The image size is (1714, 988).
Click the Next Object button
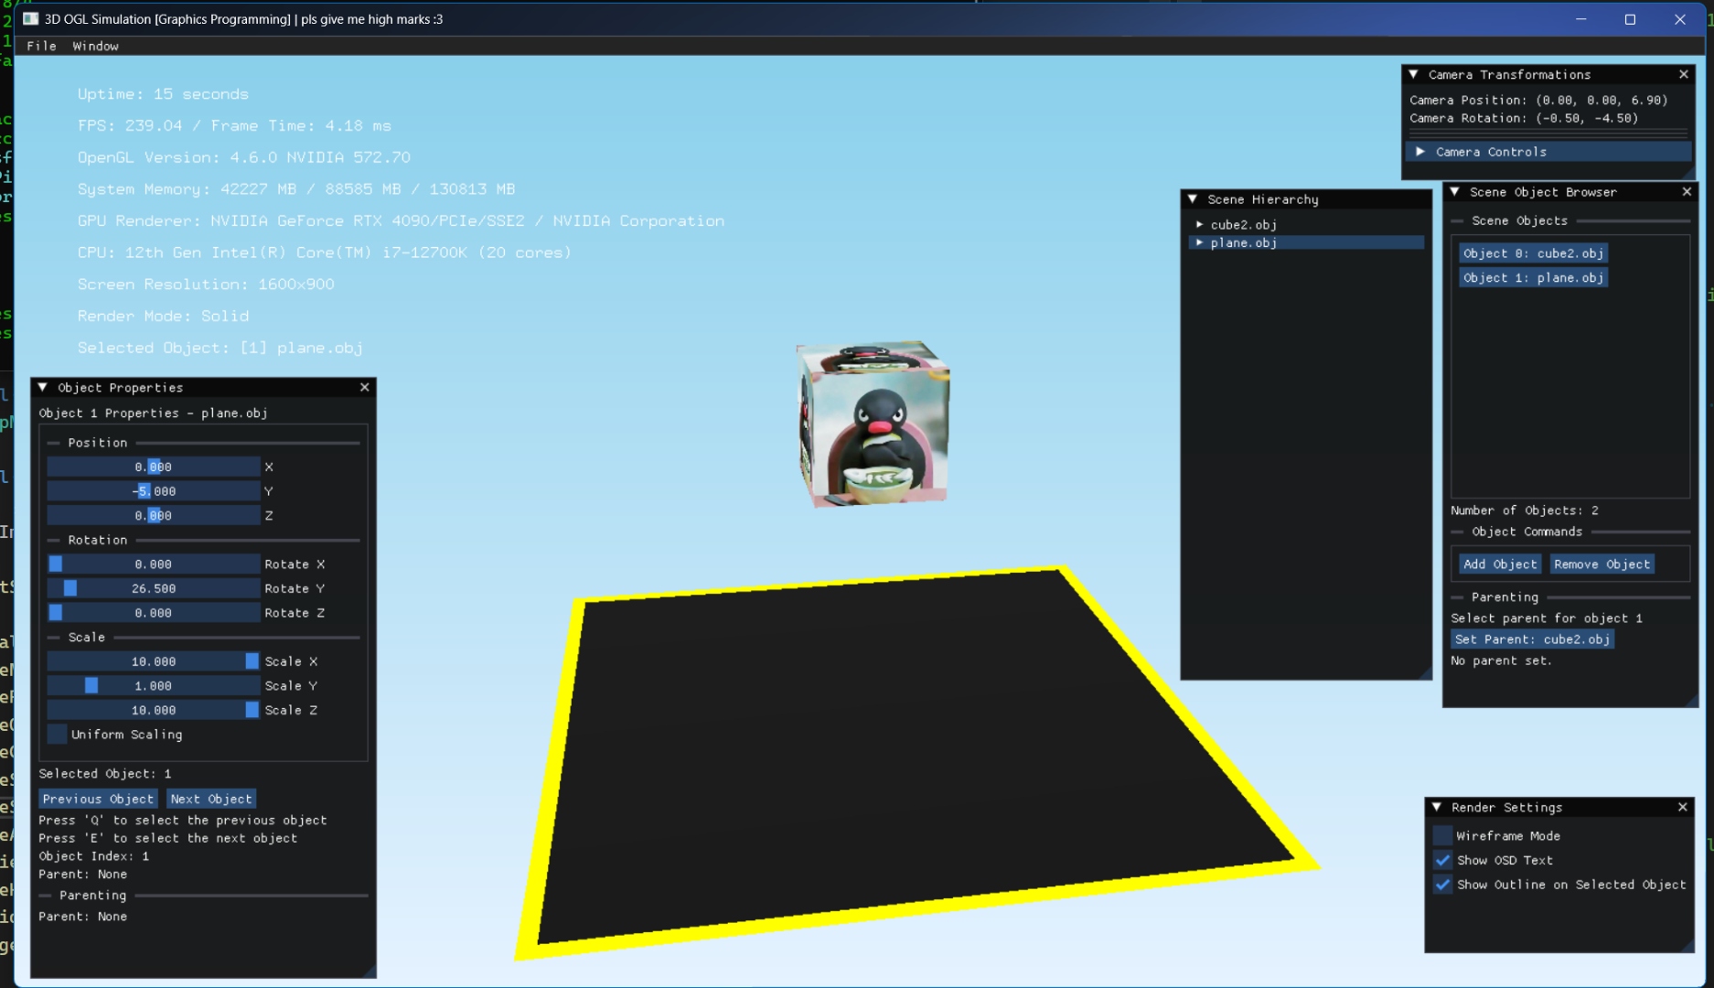pos(211,800)
